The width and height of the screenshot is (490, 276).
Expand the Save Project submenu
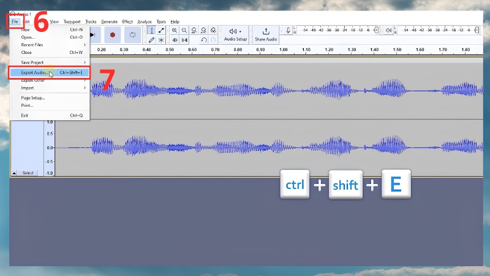50,63
